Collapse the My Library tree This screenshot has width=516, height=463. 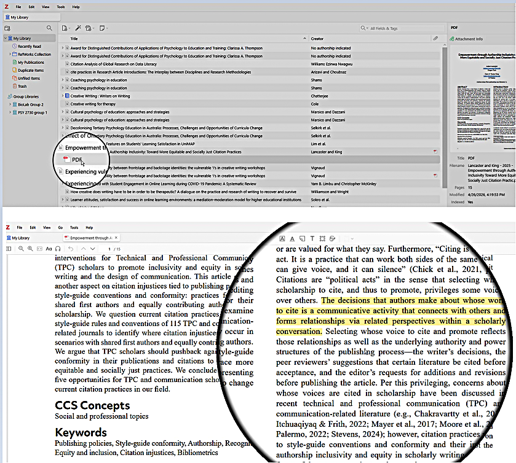tap(5, 38)
